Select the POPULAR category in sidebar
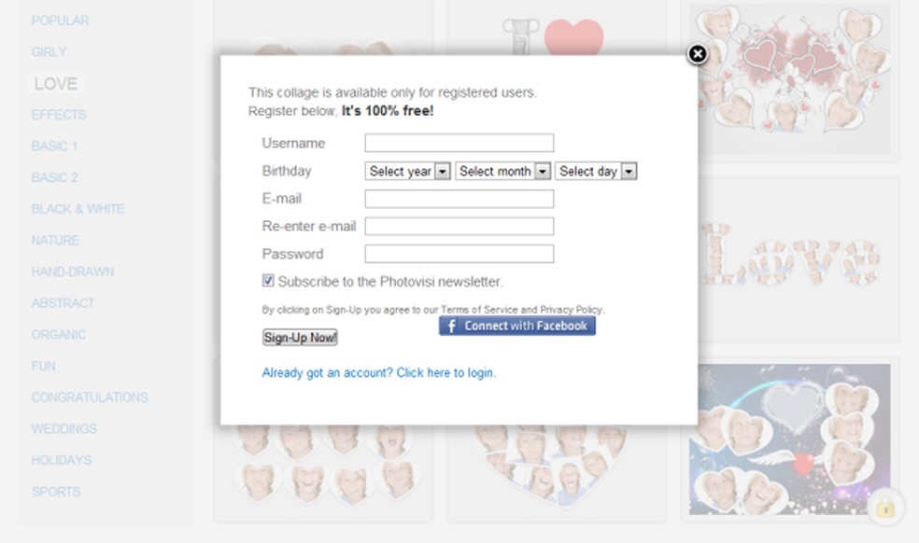This screenshot has height=543, width=919. click(60, 21)
